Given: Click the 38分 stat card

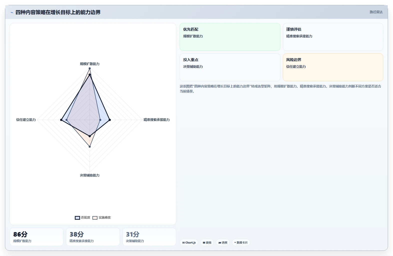Looking at the screenshot, I should [93, 237].
